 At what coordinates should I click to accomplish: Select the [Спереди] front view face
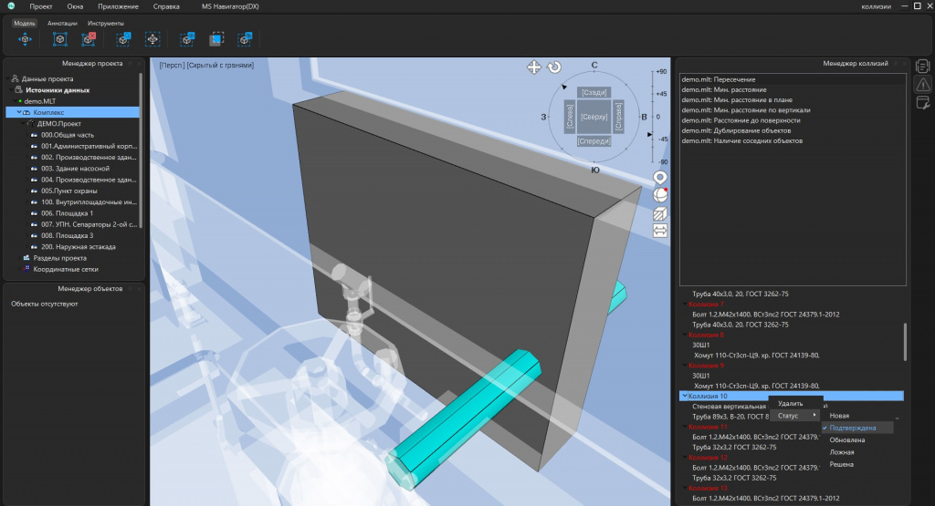(594, 141)
